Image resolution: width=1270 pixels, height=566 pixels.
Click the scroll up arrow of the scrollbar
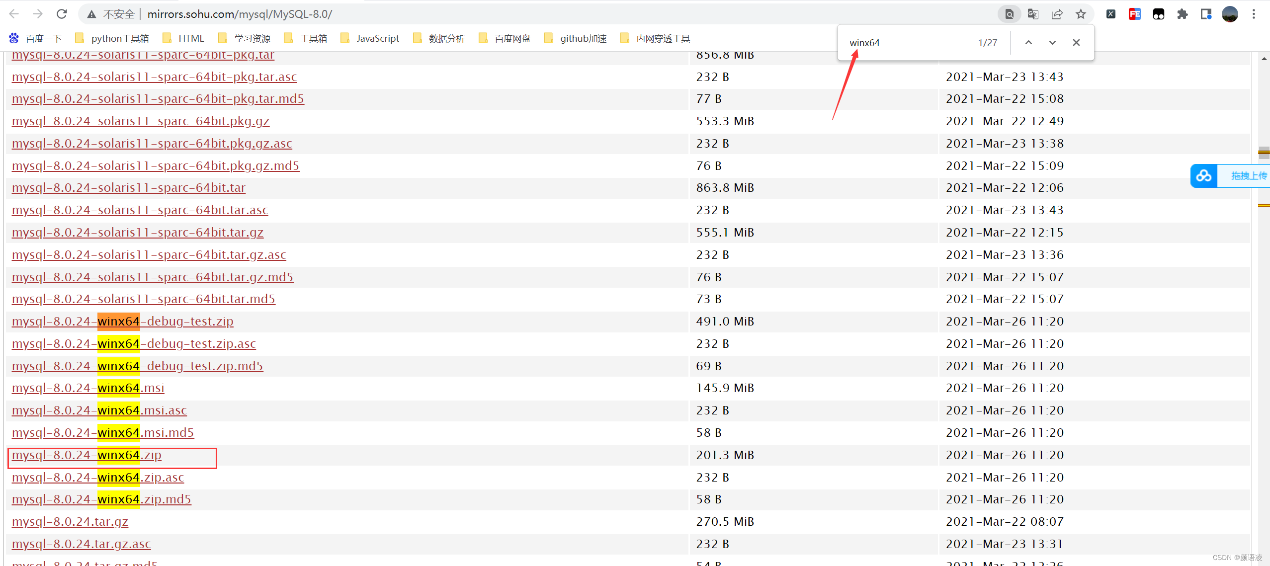coord(1264,59)
